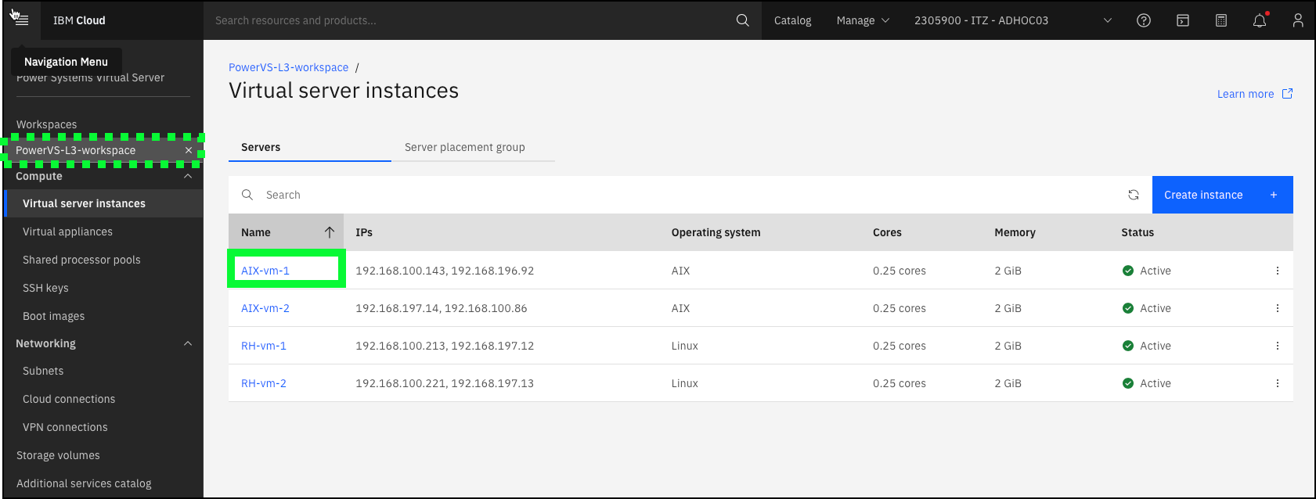Open Workspaces in the sidebar

pyautogui.click(x=47, y=124)
